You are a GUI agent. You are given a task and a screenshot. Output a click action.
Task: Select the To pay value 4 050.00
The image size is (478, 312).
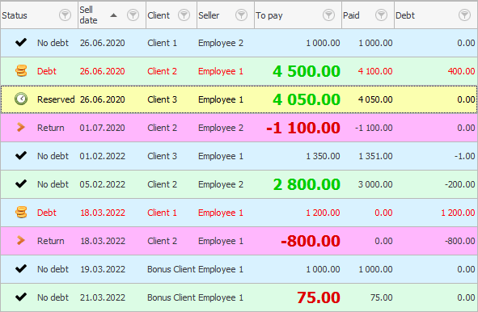[x=307, y=99]
